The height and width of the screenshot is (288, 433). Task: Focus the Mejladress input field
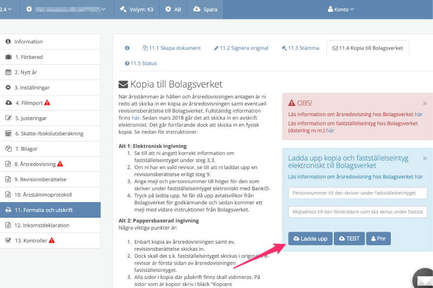pyautogui.click(x=358, y=212)
